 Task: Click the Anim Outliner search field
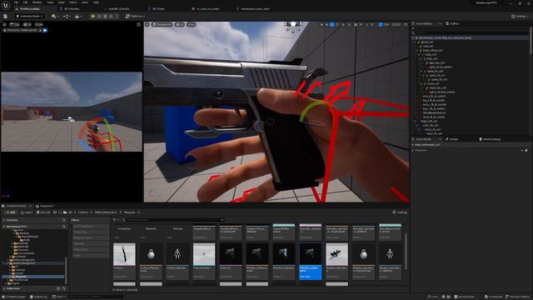pyautogui.click(x=471, y=33)
